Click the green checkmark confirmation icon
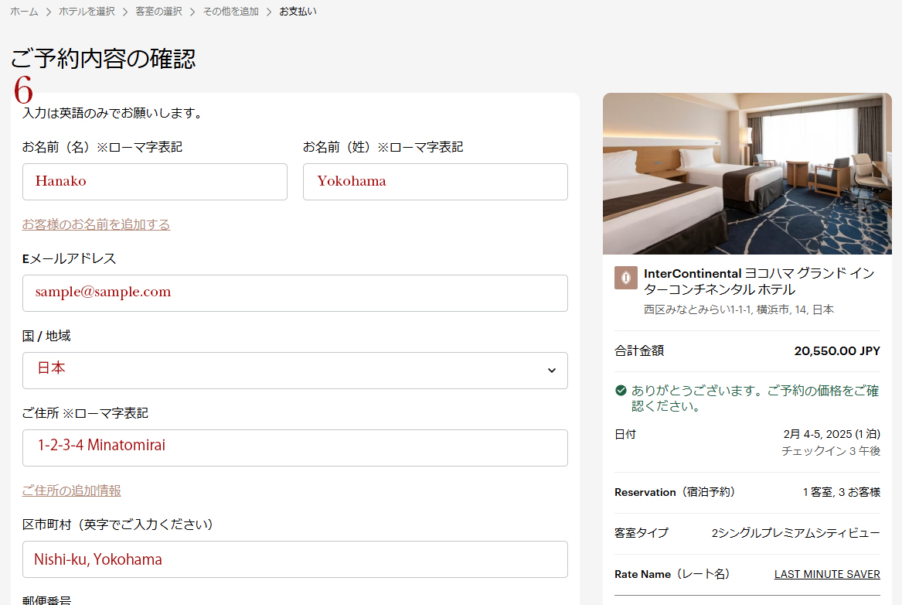 coord(621,390)
